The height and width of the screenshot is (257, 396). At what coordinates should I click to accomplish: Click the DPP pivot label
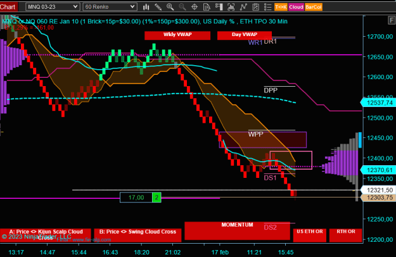[271, 91]
